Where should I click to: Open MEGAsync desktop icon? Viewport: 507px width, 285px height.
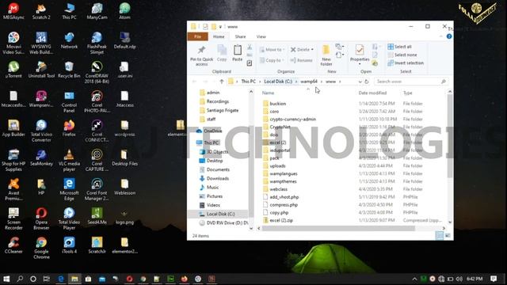point(13,11)
